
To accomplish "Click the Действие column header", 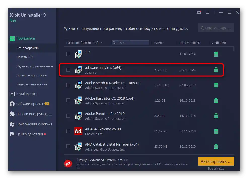I will point(219,43).
